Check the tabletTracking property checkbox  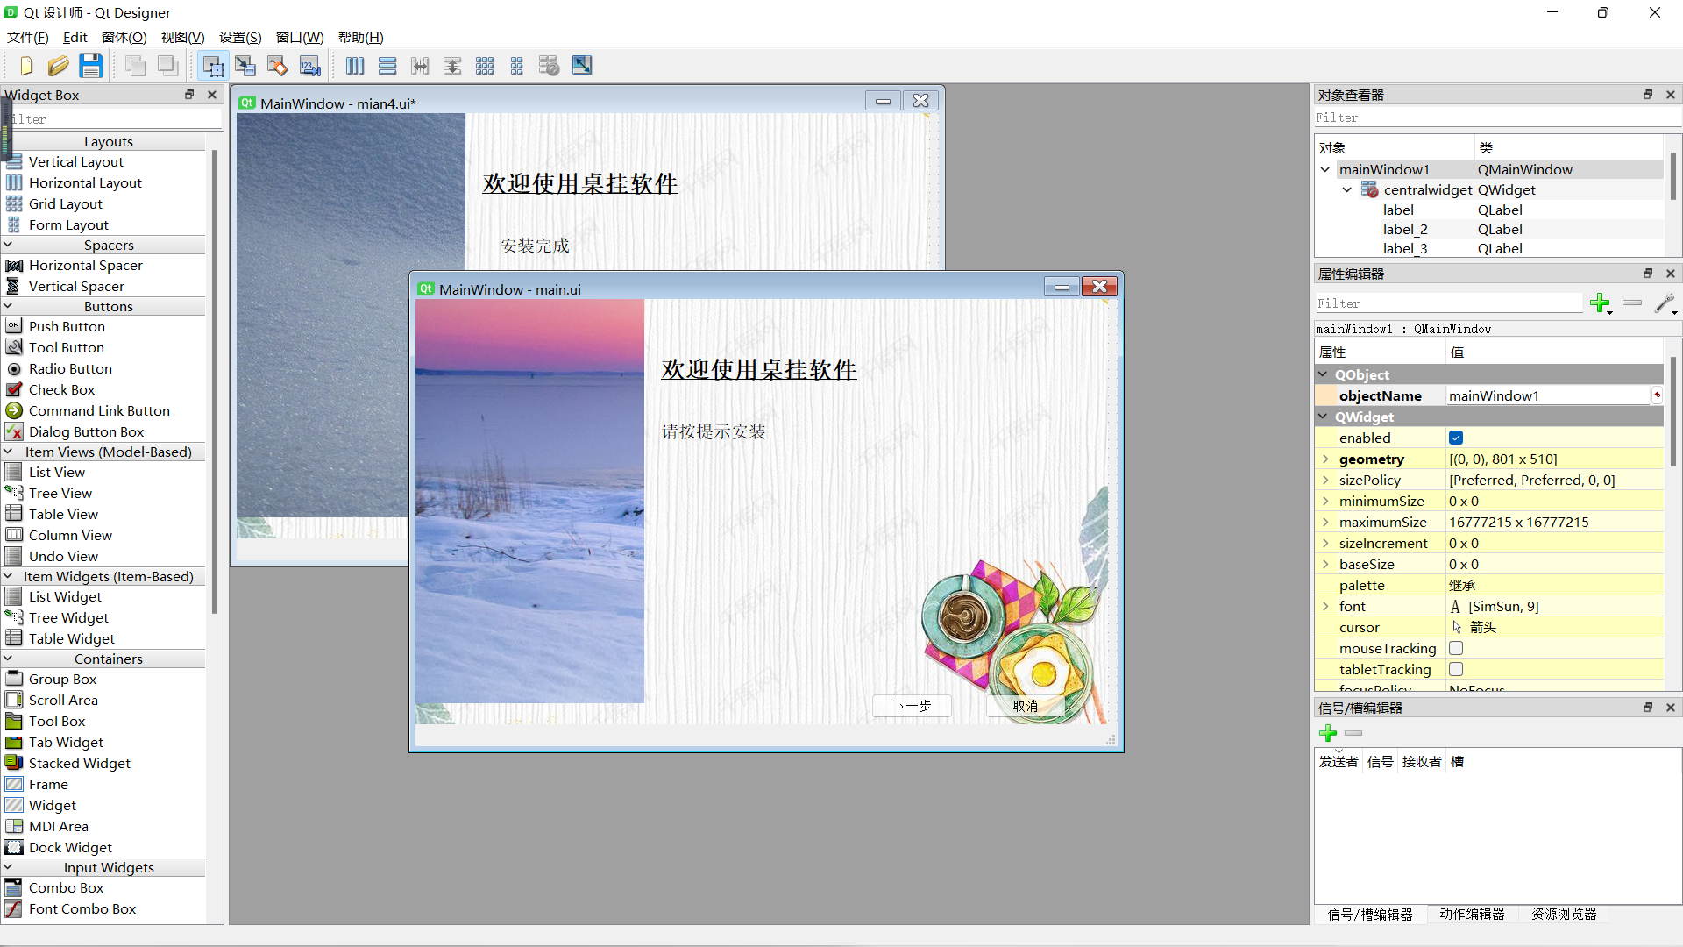click(x=1456, y=670)
